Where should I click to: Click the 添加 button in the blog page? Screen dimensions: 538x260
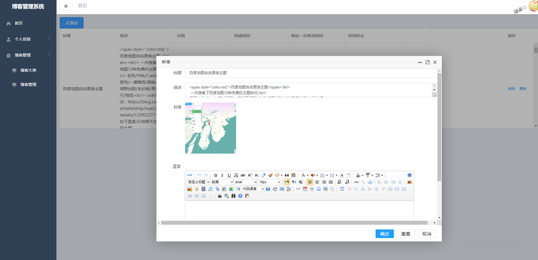pyautogui.click(x=71, y=23)
